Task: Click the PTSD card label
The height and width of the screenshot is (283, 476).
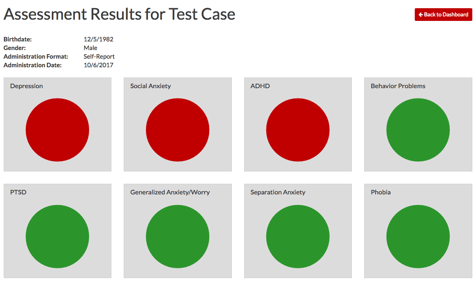Action: pos(18,192)
